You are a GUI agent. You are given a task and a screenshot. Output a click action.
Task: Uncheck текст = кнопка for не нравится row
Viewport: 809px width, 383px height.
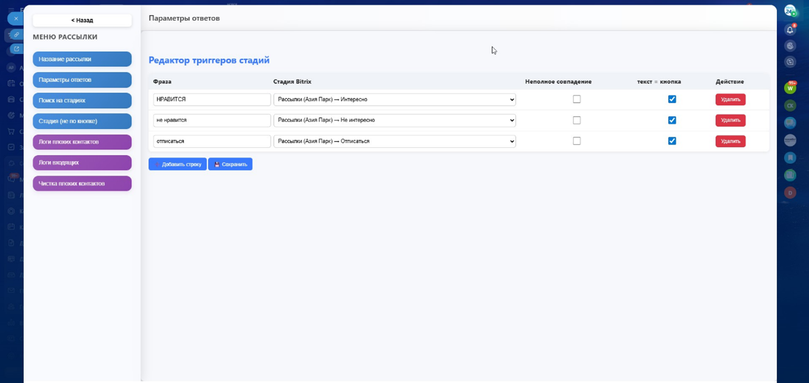point(672,120)
